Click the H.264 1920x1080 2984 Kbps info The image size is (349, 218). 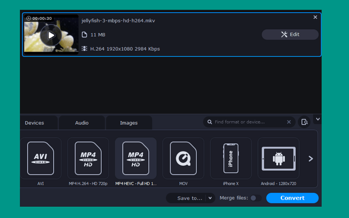[125, 49]
